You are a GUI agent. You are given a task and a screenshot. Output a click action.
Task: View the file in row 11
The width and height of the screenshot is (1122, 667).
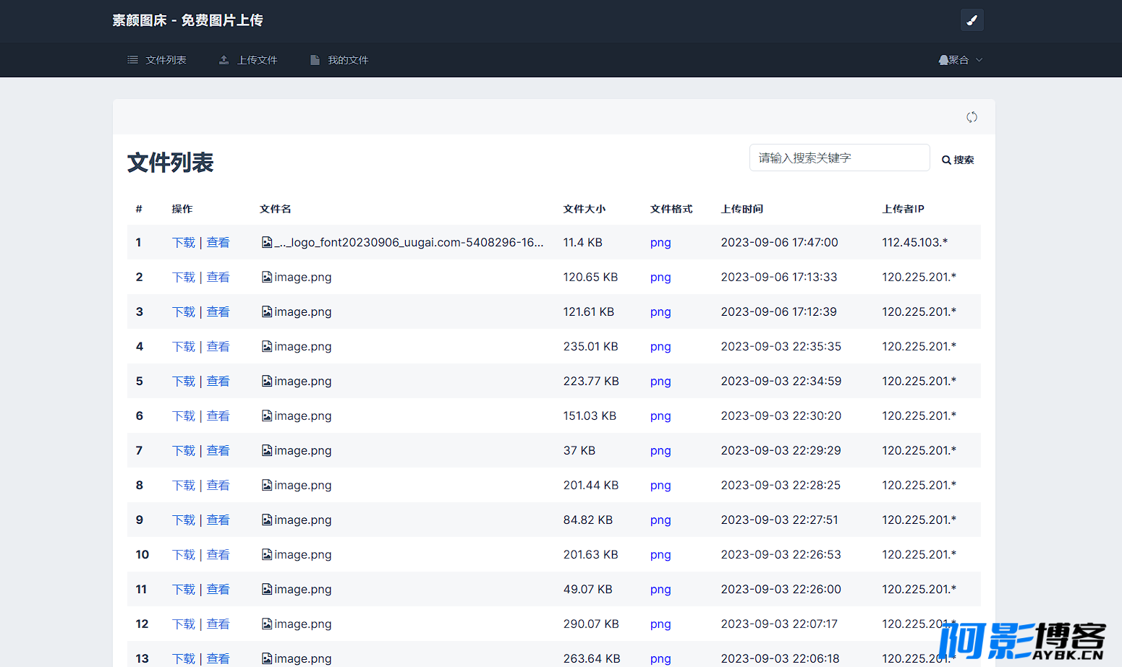point(218,589)
